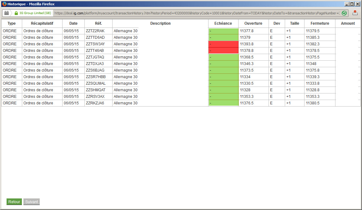This screenshot has height=210, width=362.
Task: Click currency E in ZZTDXJA3 row
Action: [271, 64]
